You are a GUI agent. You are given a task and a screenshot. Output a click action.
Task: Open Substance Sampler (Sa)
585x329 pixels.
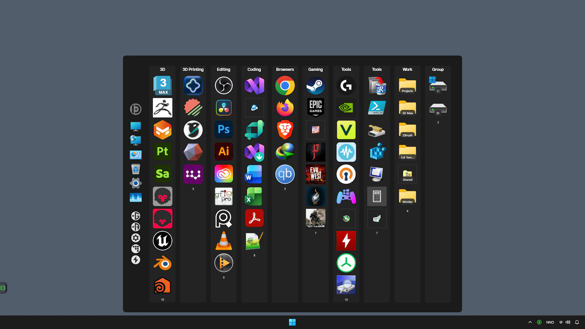click(x=163, y=174)
